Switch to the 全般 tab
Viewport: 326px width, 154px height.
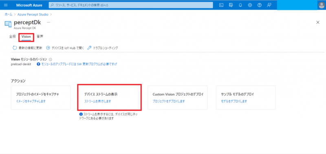12,36
